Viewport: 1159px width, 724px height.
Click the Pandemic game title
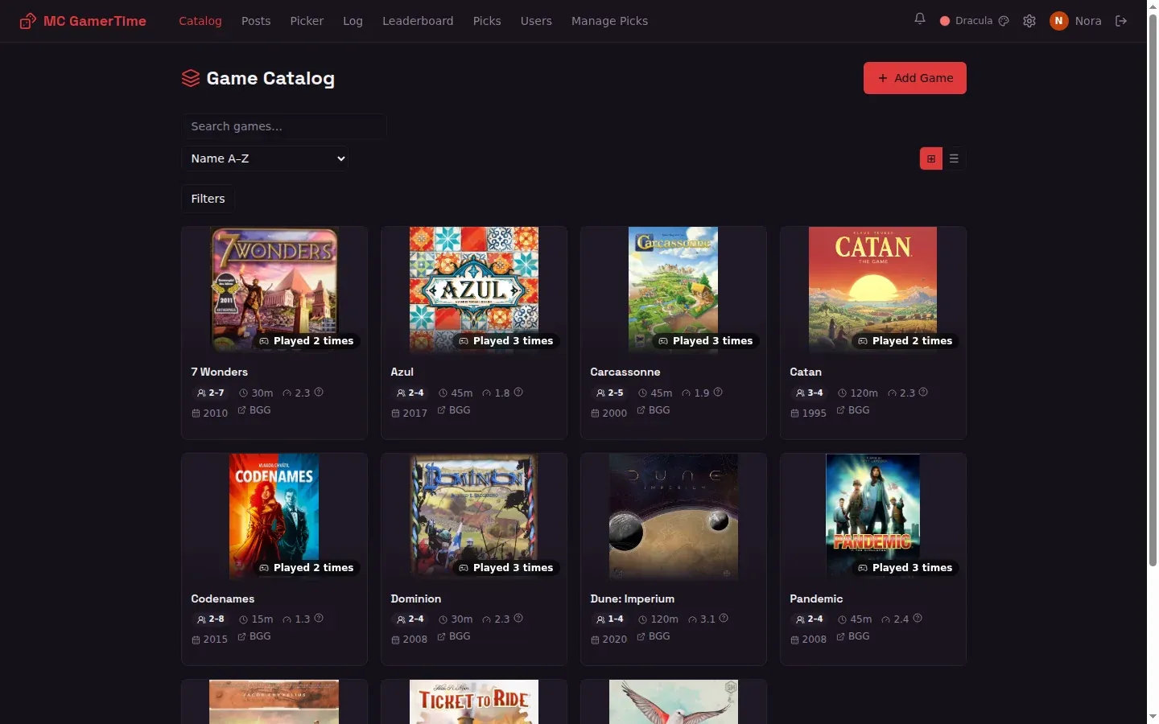[816, 599]
